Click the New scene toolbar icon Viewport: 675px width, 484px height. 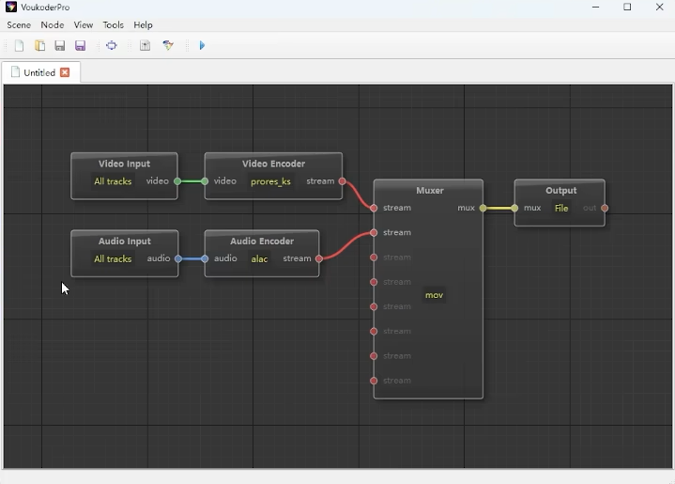(x=19, y=46)
